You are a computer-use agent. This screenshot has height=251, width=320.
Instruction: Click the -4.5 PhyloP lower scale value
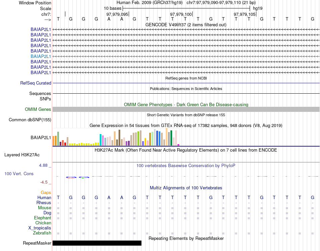click(44, 182)
